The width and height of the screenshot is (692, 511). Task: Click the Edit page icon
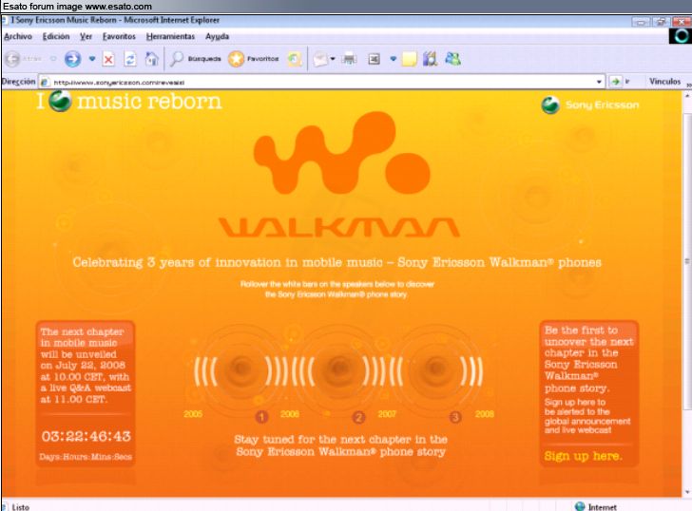[x=375, y=59]
